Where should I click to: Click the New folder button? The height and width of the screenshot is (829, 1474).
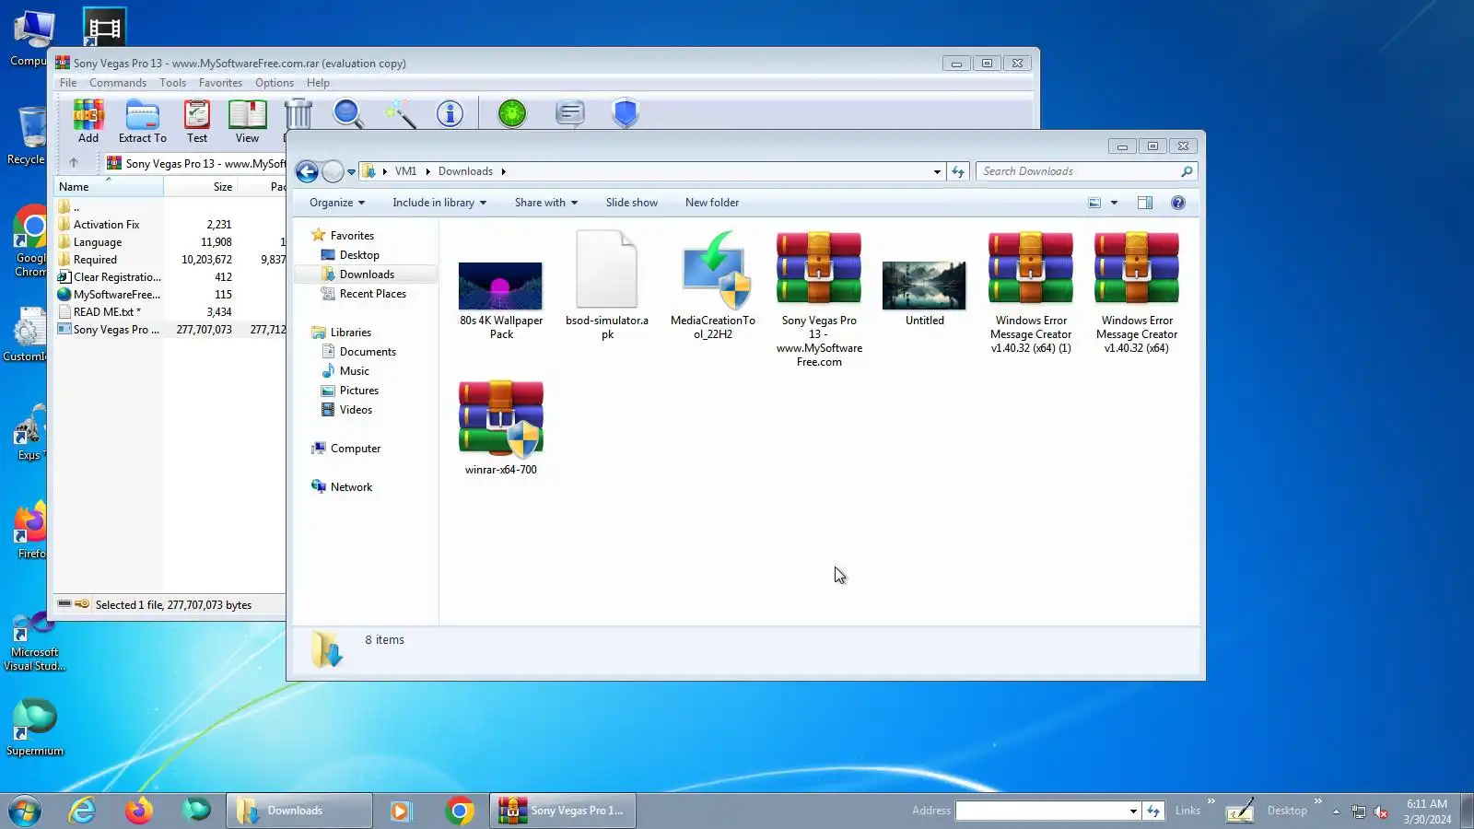click(x=712, y=203)
